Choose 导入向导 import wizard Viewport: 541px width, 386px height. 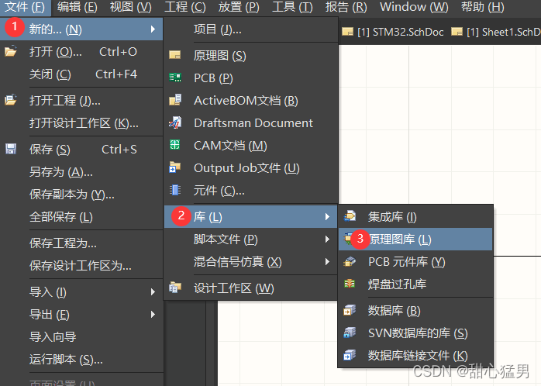82,336
